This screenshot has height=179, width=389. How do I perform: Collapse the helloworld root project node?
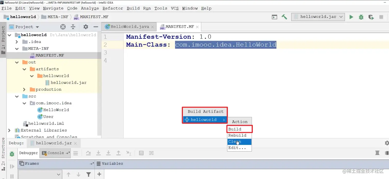tap(10, 35)
